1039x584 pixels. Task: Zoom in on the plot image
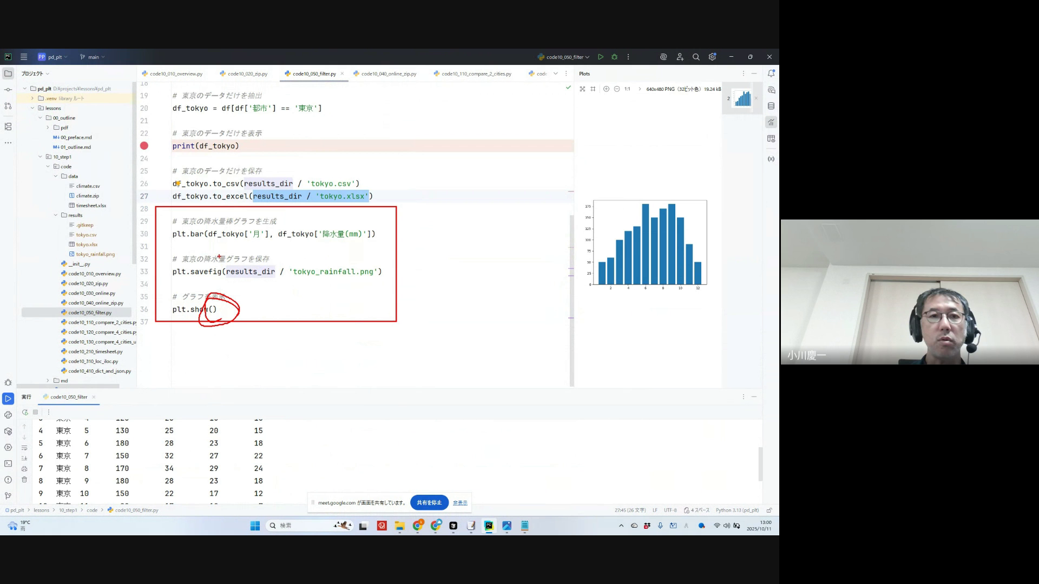click(606, 89)
